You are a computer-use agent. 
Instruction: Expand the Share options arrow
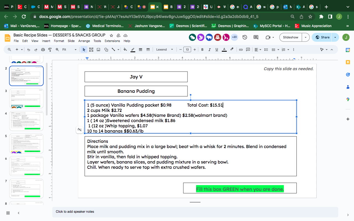pyautogui.click(x=335, y=37)
